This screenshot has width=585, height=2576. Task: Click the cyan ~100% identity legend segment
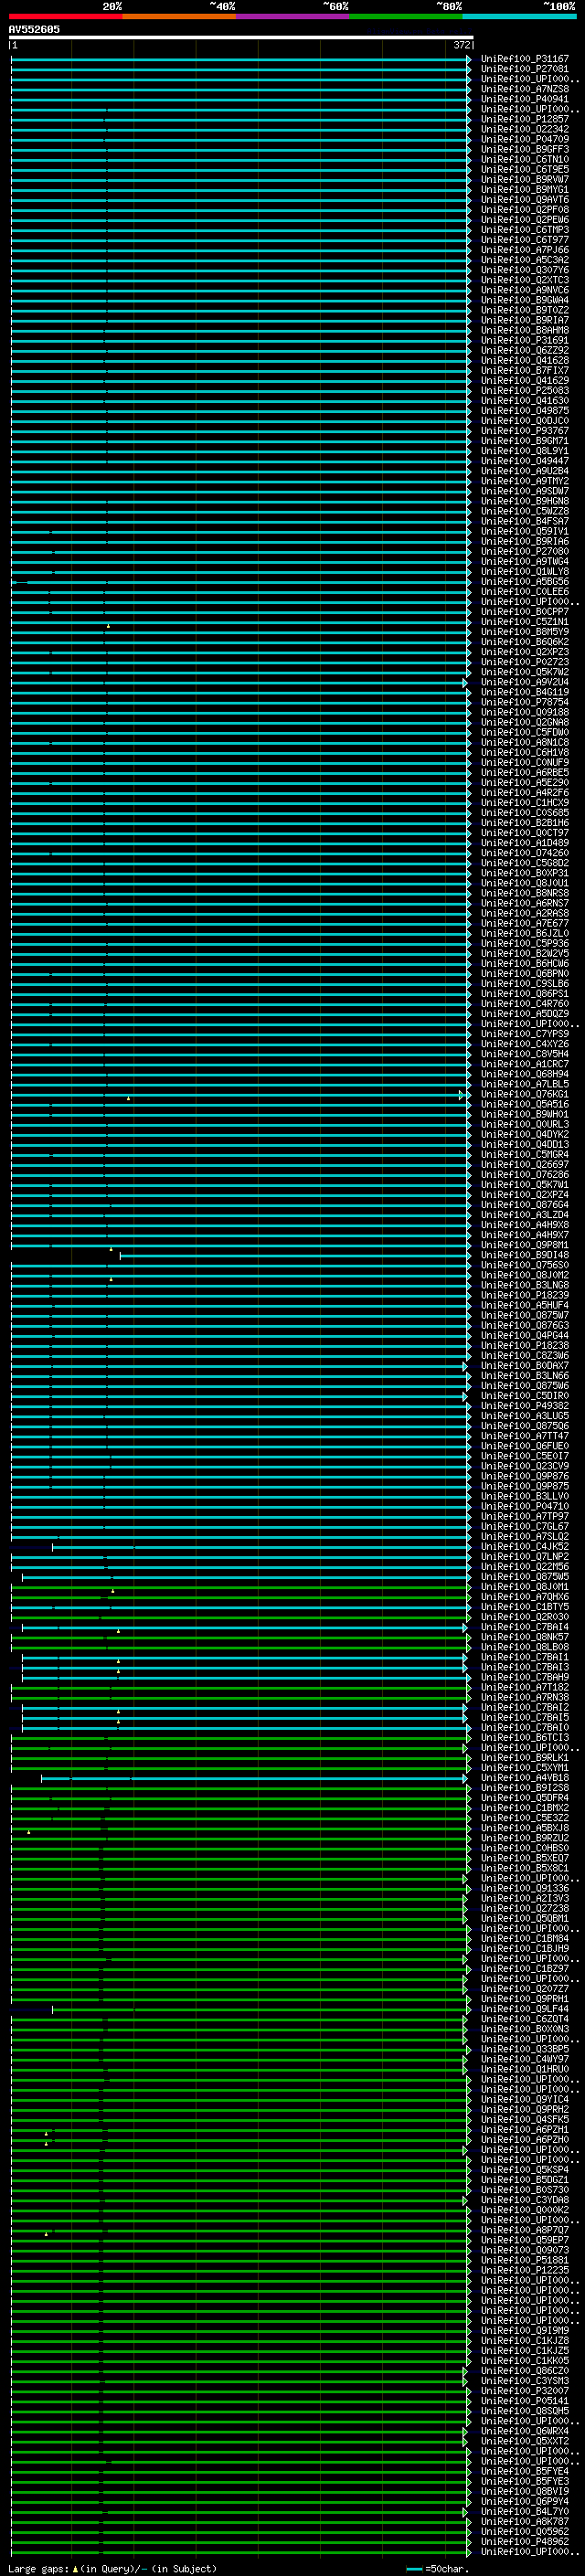click(519, 16)
